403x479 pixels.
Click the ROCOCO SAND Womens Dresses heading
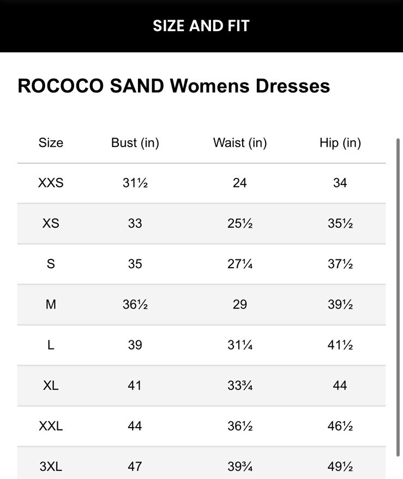click(173, 86)
